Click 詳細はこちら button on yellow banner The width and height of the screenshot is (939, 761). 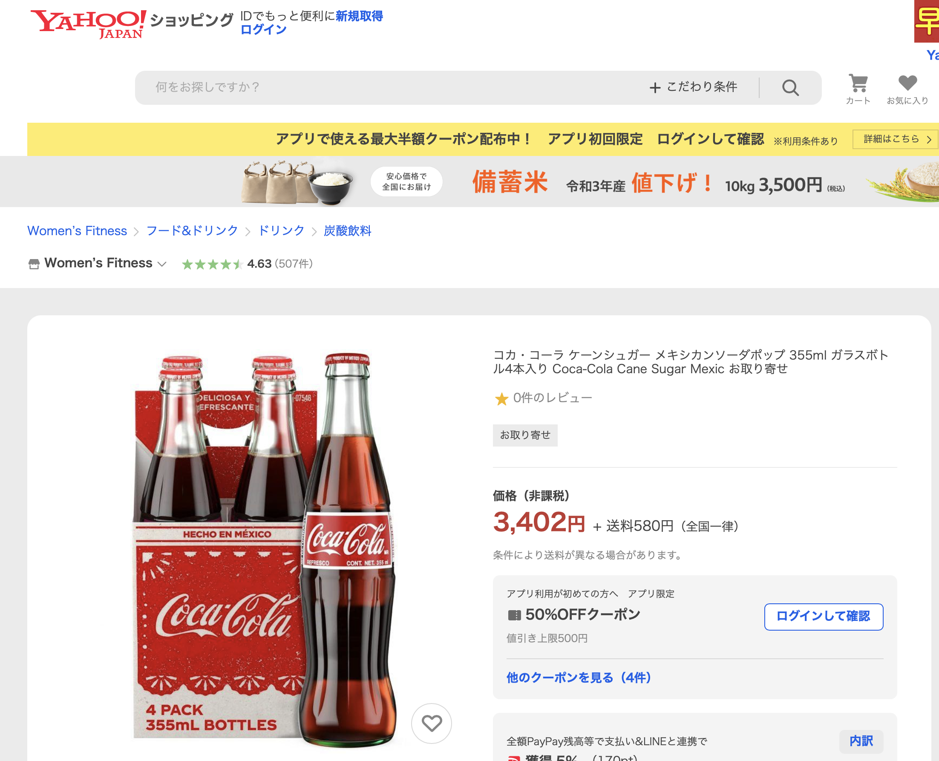[x=895, y=139]
